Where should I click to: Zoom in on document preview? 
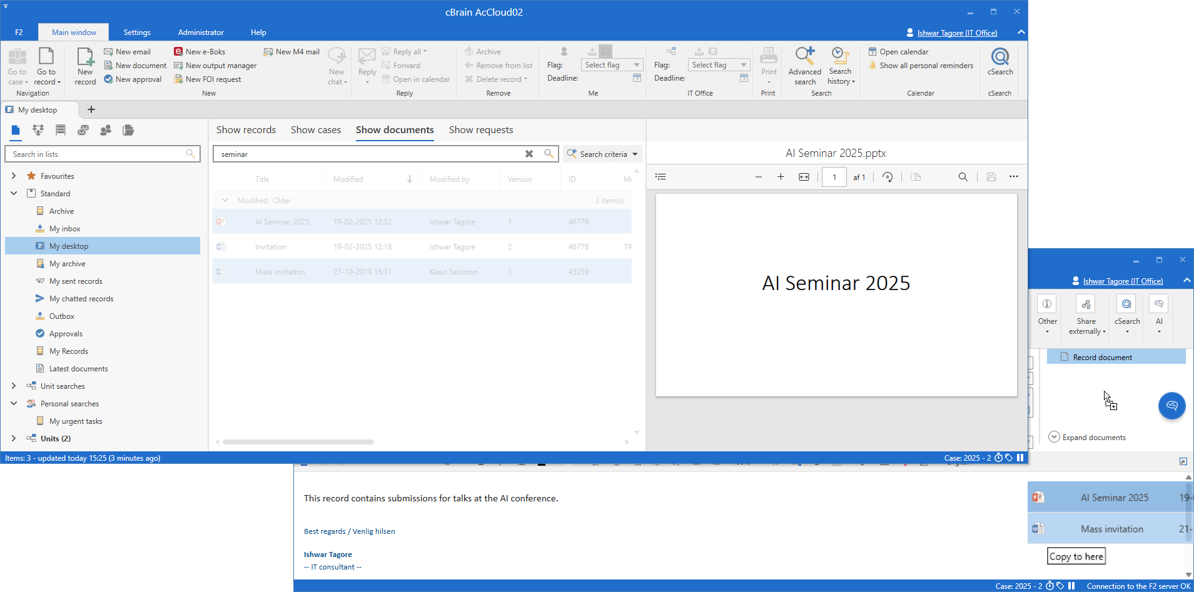tap(781, 177)
